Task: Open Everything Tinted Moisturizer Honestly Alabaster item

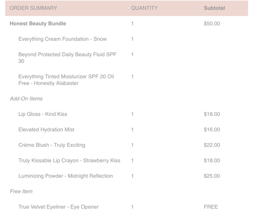Action: pyautogui.click(x=66, y=80)
